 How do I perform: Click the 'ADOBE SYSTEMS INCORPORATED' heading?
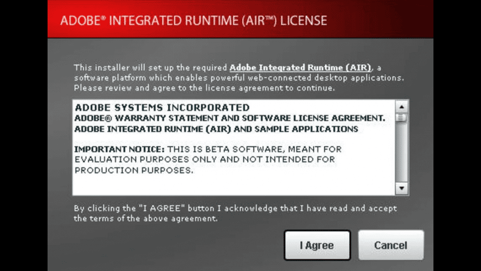[163, 107]
